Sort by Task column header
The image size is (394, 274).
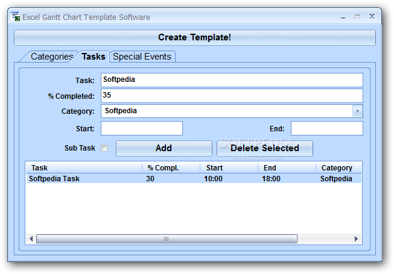click(84, 167)
